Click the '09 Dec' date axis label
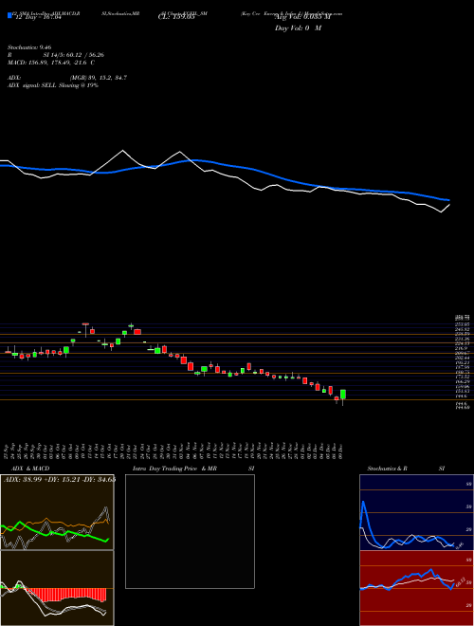 pos(342,451)
